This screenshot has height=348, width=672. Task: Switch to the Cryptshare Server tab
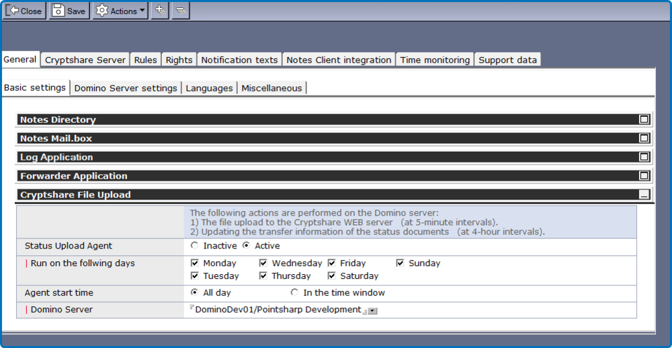tap(85, 60)
